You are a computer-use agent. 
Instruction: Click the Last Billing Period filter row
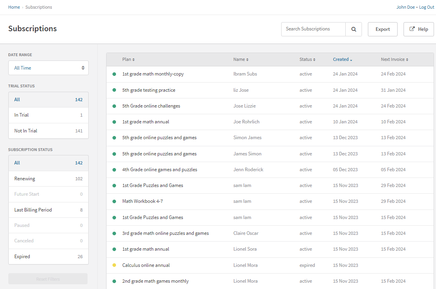tap(48, 210)
